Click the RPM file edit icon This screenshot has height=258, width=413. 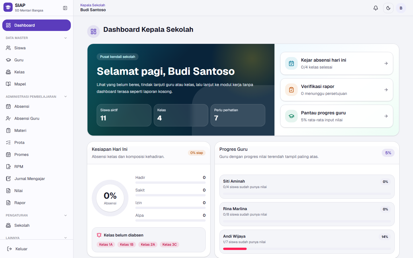8,167
